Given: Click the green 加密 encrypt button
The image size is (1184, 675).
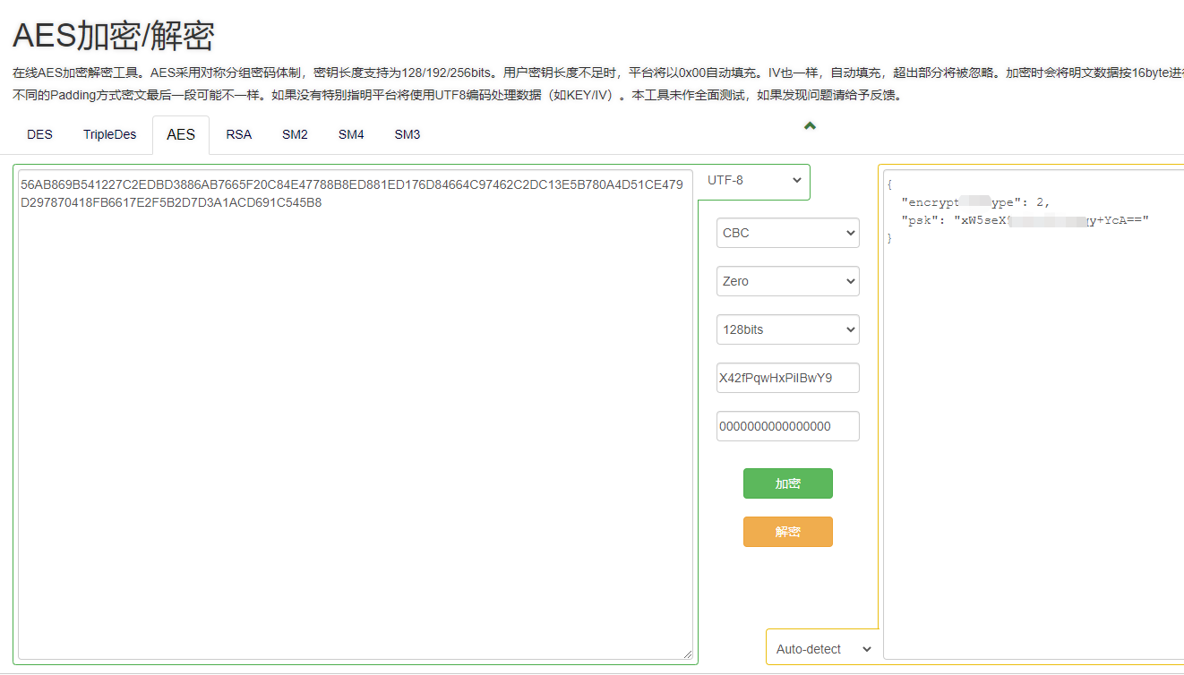Looking at the screenshot, I should 788,483.
